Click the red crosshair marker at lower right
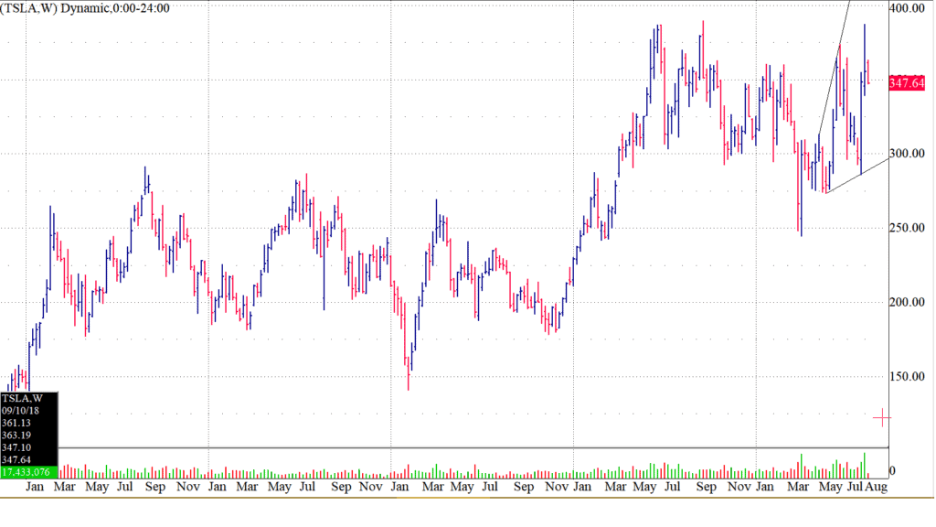Viewport: 936px width, 527px height. click(882, 418)
